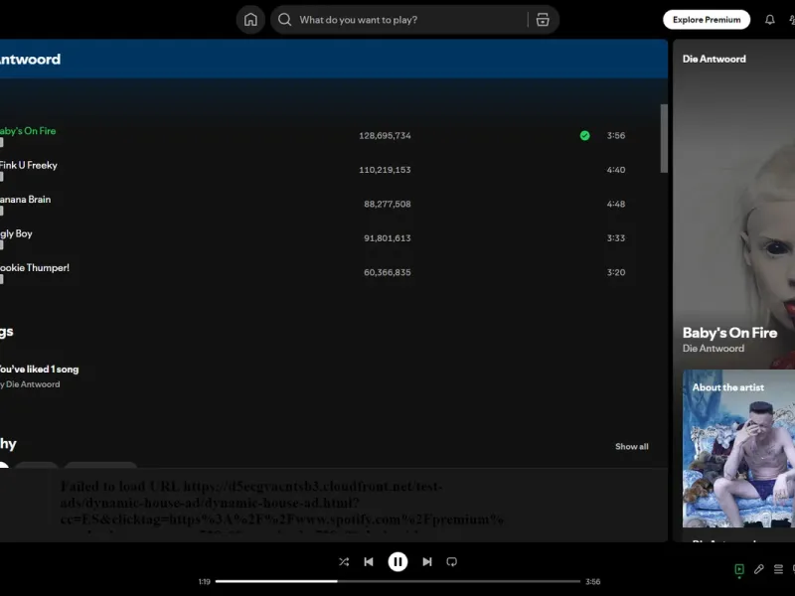795x596 pixels.
Task: Skip to the previous track
Action: click(369, 561)
